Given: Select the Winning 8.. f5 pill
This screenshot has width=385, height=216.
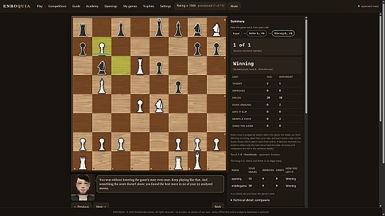Looking at the screenshot, I should (x=283, y=33).
